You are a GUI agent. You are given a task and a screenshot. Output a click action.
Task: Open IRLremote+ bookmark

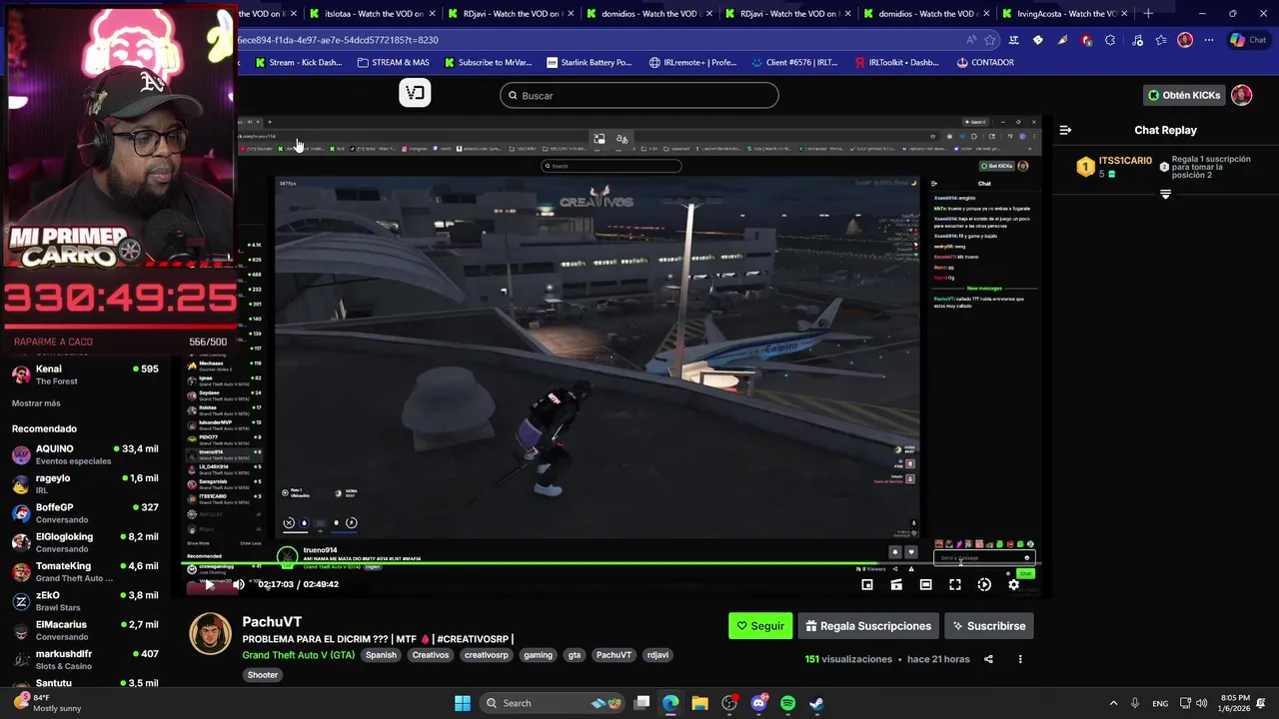coord(693,62)
